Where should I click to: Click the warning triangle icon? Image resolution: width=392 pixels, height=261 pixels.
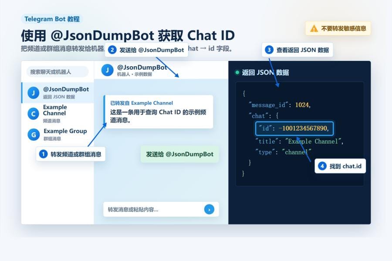(314, 28)
